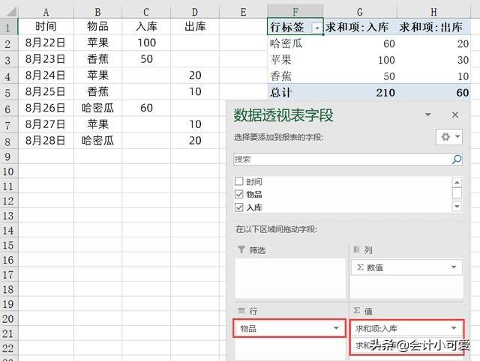
Task: Open the gear tools menu in field pane
Action: 449,136
